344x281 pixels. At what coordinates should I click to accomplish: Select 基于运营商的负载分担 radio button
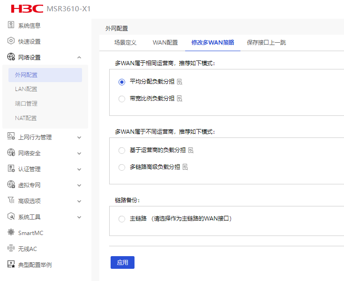tap(122, 151)
